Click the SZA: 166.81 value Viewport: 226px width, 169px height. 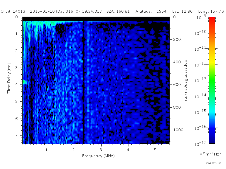(x=118, y=11)
